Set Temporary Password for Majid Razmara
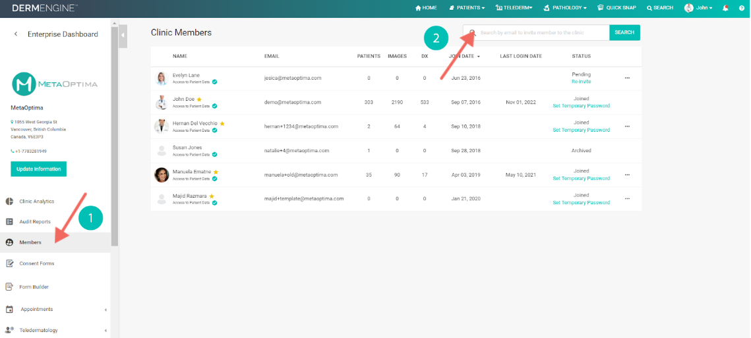The width and height of the screenshot is (751, 338). pos(582,203)
